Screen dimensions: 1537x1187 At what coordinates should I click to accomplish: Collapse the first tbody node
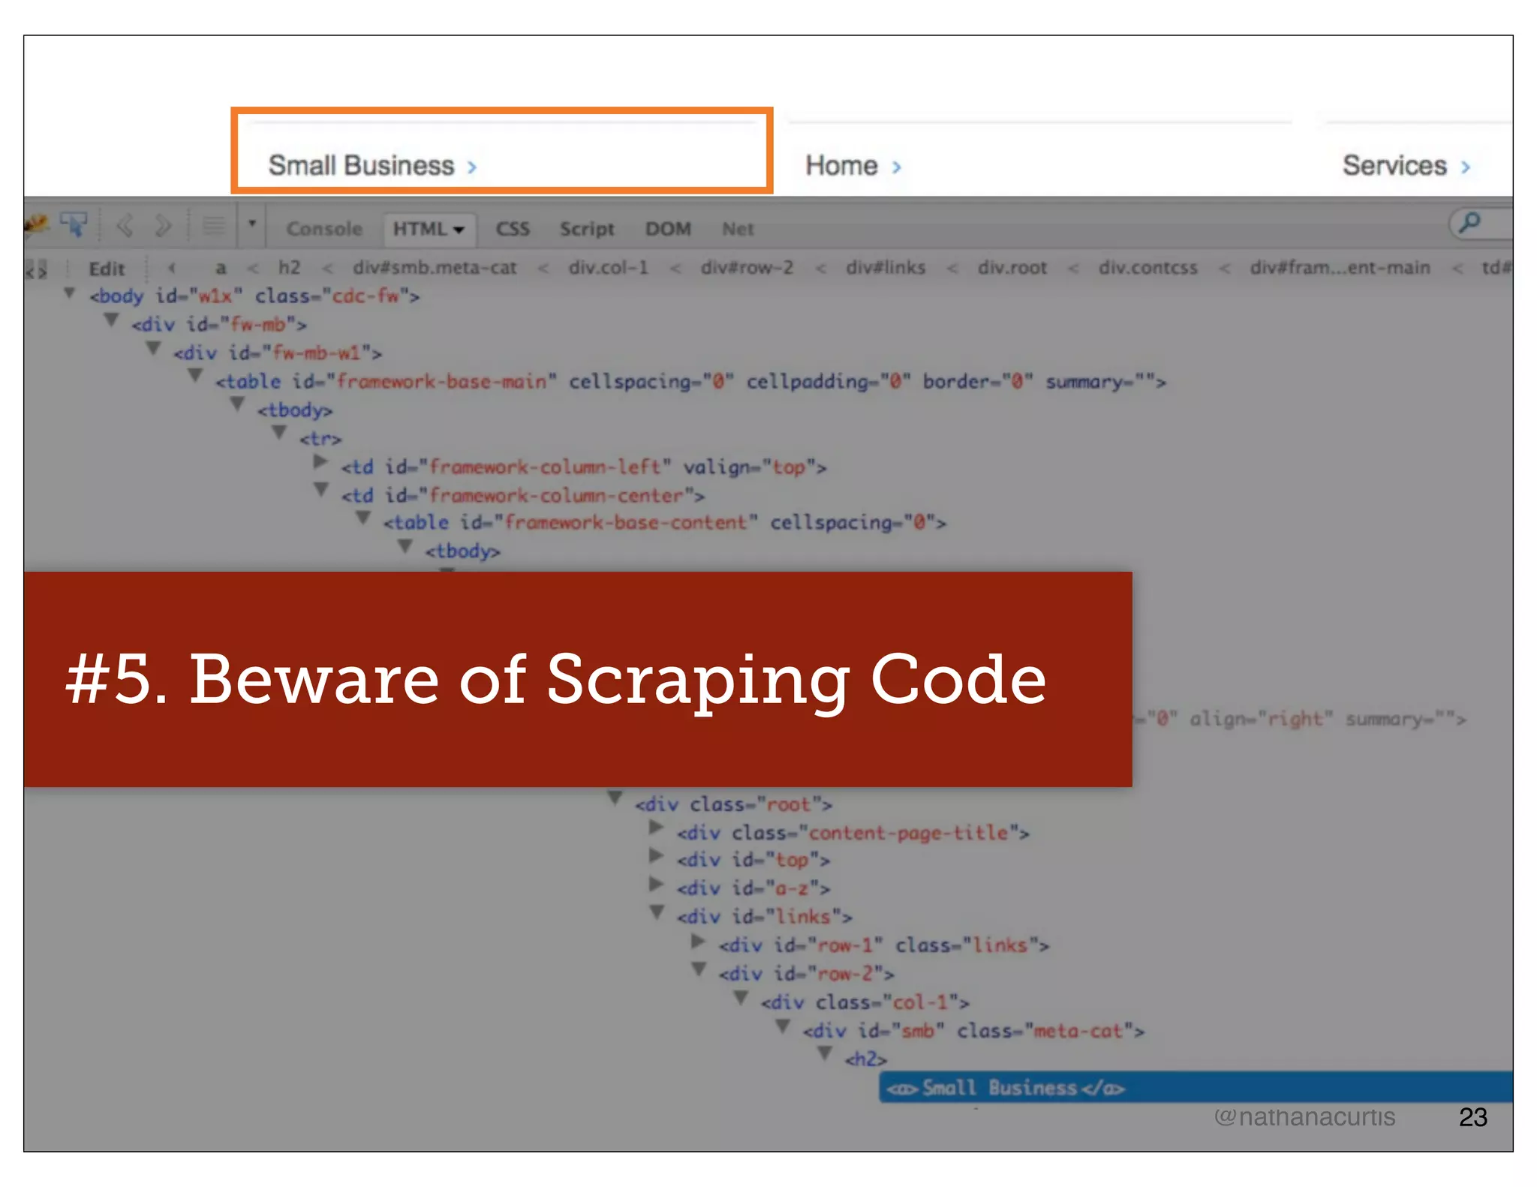tap(237, 404)
